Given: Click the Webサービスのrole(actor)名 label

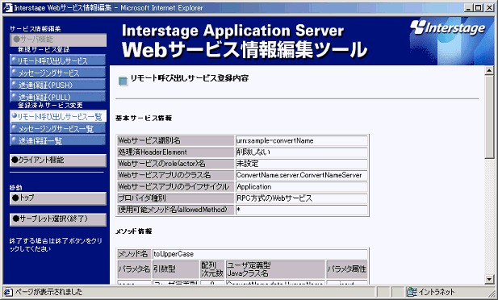Looking at the screenshot, I should point(176,164).
